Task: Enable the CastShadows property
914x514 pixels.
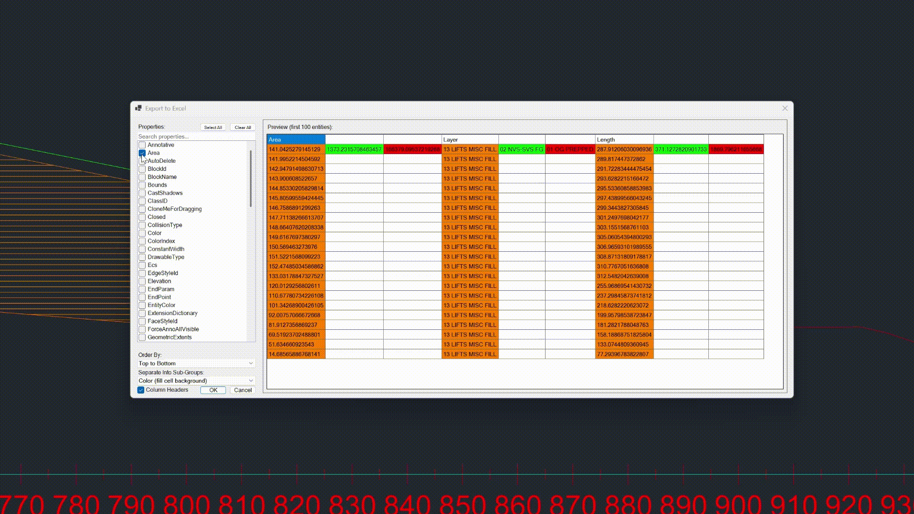Action: coord(142,193)
